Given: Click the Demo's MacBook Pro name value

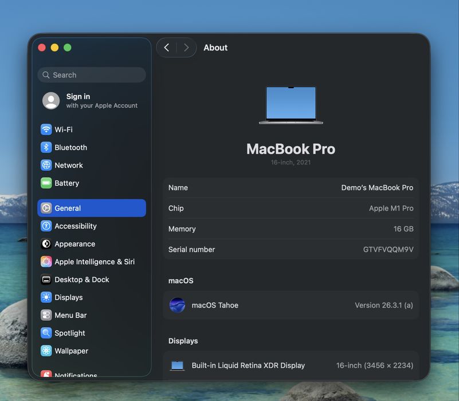Looking at the screenshot, I should [x=377, y=188].
